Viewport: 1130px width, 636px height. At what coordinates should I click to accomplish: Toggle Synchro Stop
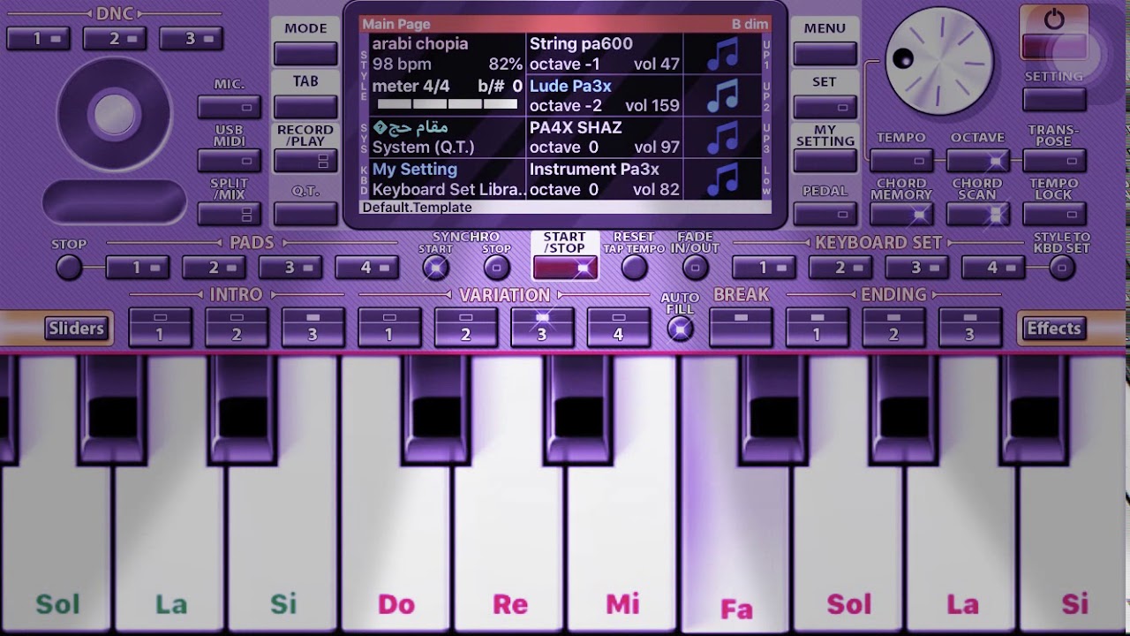point(496,268)
